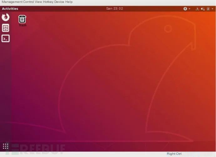Show Applications grid at dock bottom
216x157 pixels.
tap(6, 146)
